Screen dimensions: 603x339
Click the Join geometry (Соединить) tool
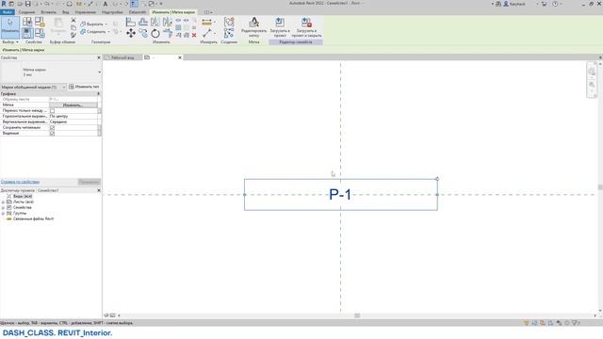pyautogui.click(x=93, y=31)
